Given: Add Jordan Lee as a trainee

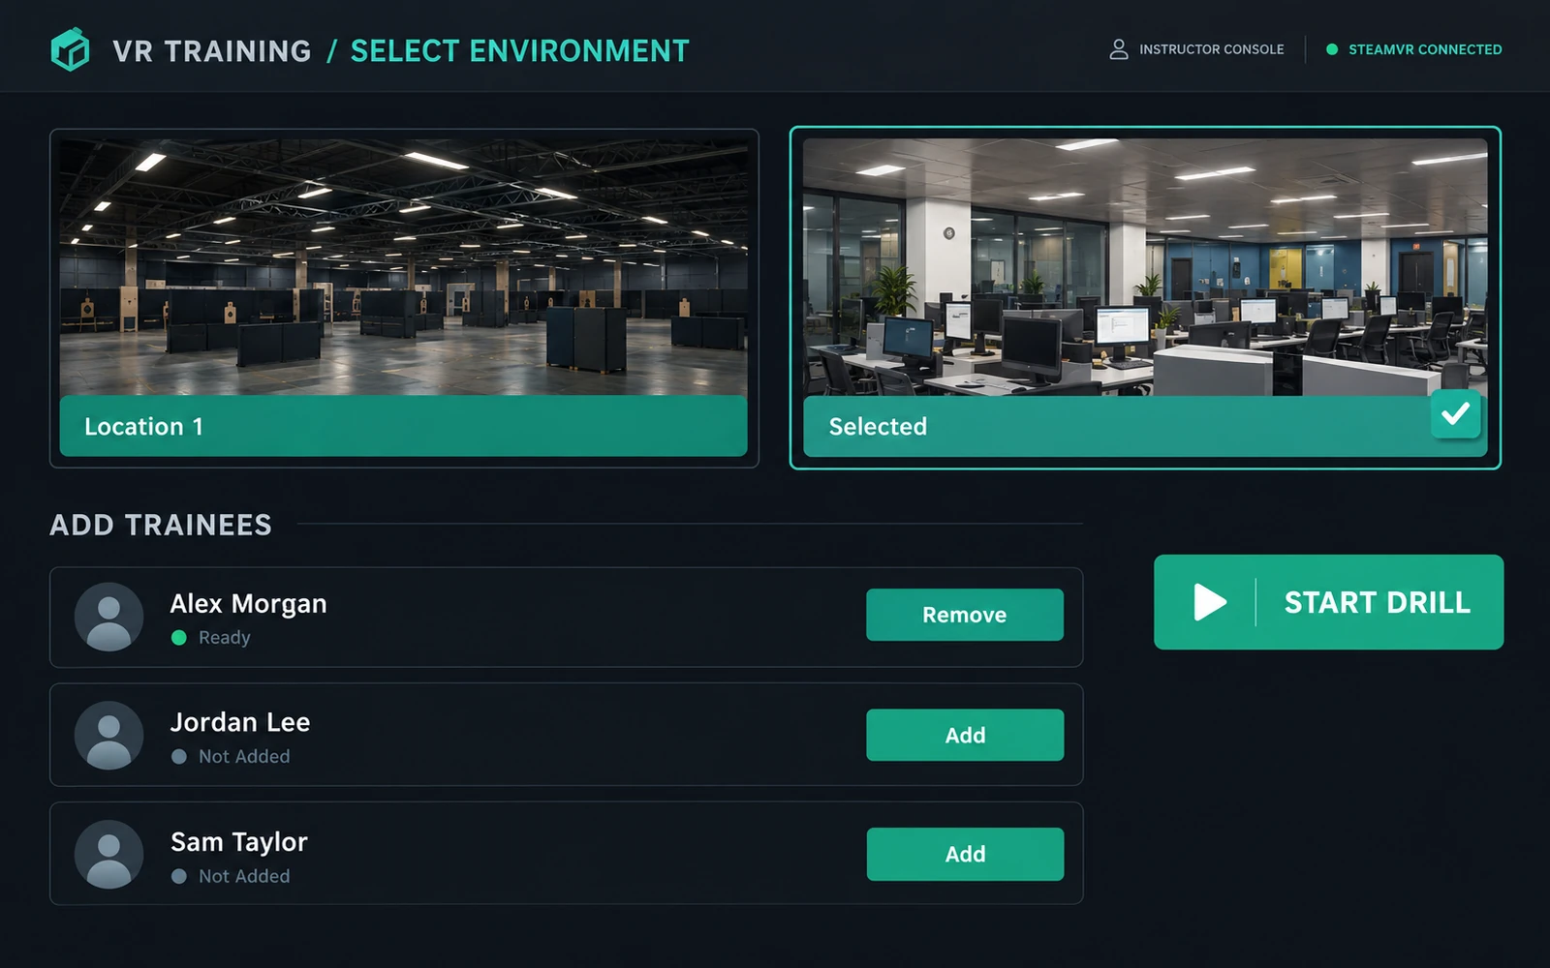Looking at the screenshot, I should point(965,735).
